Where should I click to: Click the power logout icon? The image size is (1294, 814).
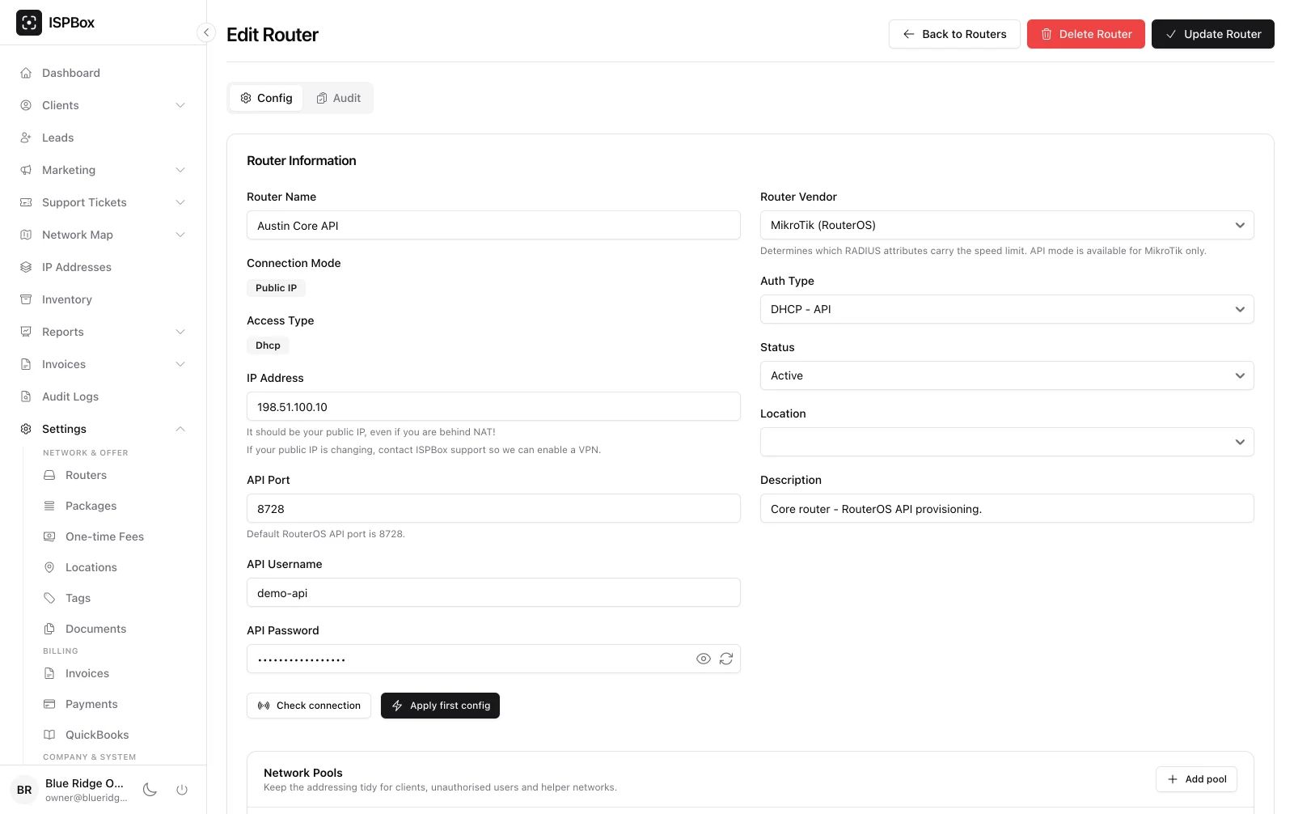point(182,790)
